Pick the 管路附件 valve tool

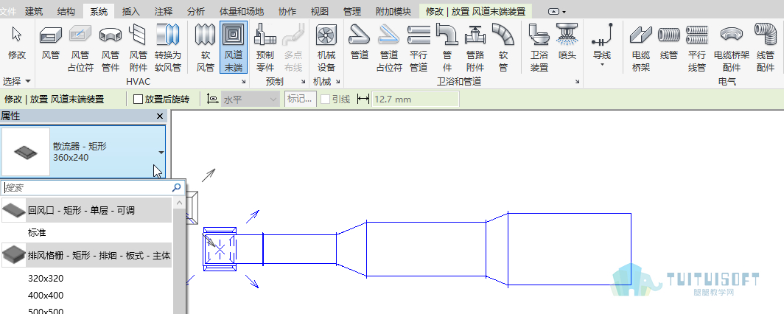475,47
